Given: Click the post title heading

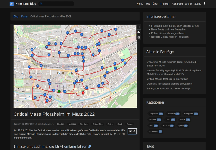Looking at the screenshot, I should [54, 114].
